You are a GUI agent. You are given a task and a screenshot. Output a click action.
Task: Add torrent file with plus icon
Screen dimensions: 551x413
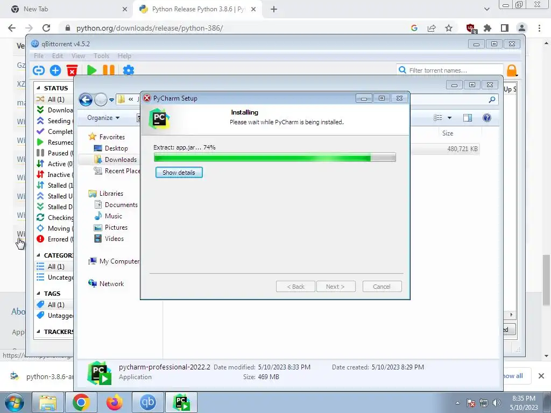(x=55, y=70)
